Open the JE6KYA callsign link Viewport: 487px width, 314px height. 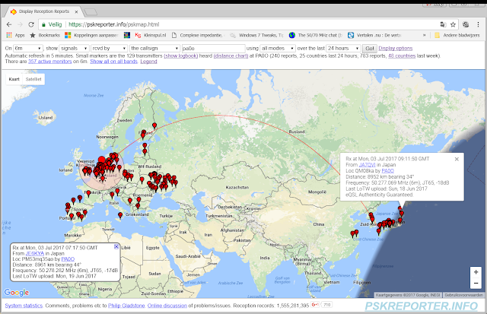pyautogui.click(x=35, y=253)
